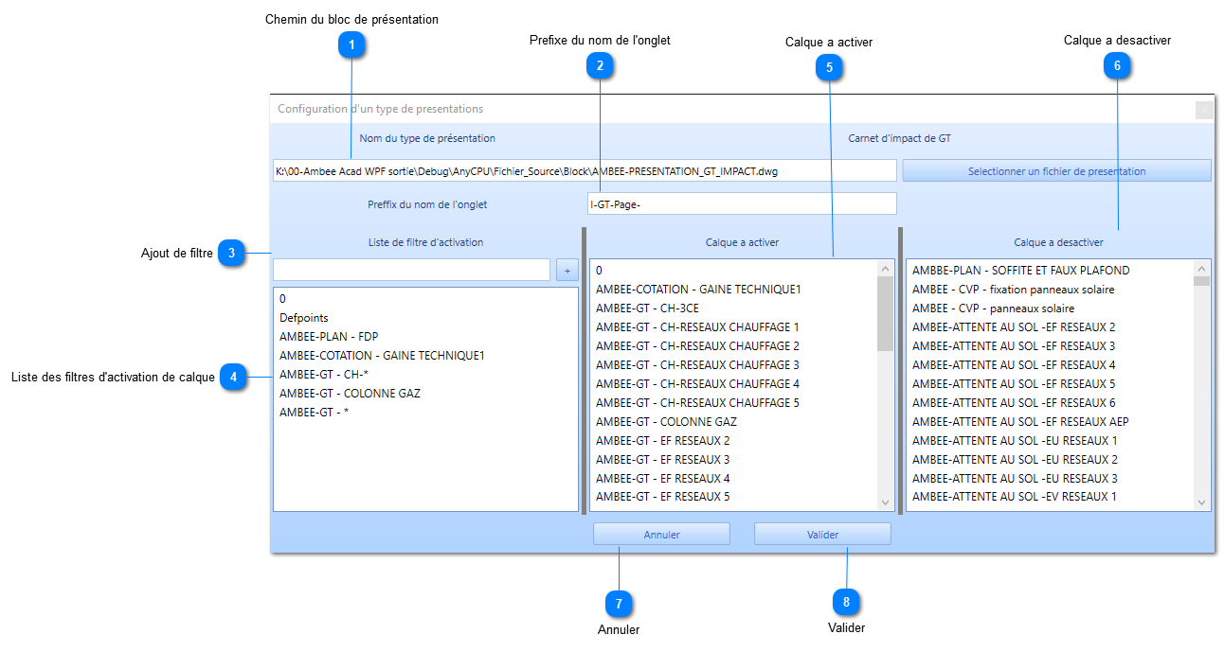Viewport: 1224px width, 652px height.
Task: Click the Valider button
Action: tap(822, 535)
